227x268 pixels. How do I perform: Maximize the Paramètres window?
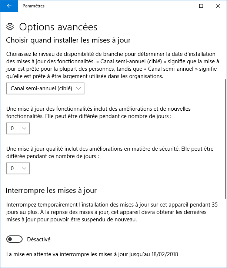click(x=201, y=6)
